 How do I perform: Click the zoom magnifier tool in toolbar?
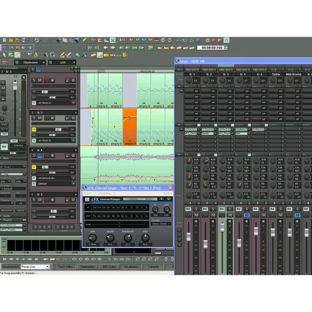coord(53,54)
